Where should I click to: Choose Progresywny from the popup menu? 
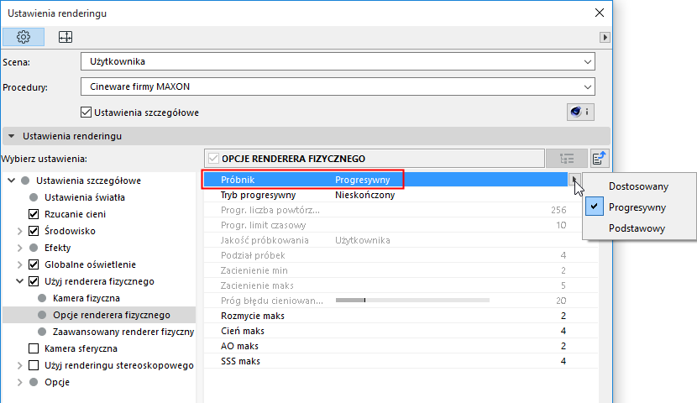coord(639,207)
